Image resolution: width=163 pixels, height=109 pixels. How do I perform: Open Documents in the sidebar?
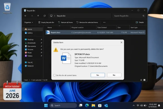click(x=32, y=46)
